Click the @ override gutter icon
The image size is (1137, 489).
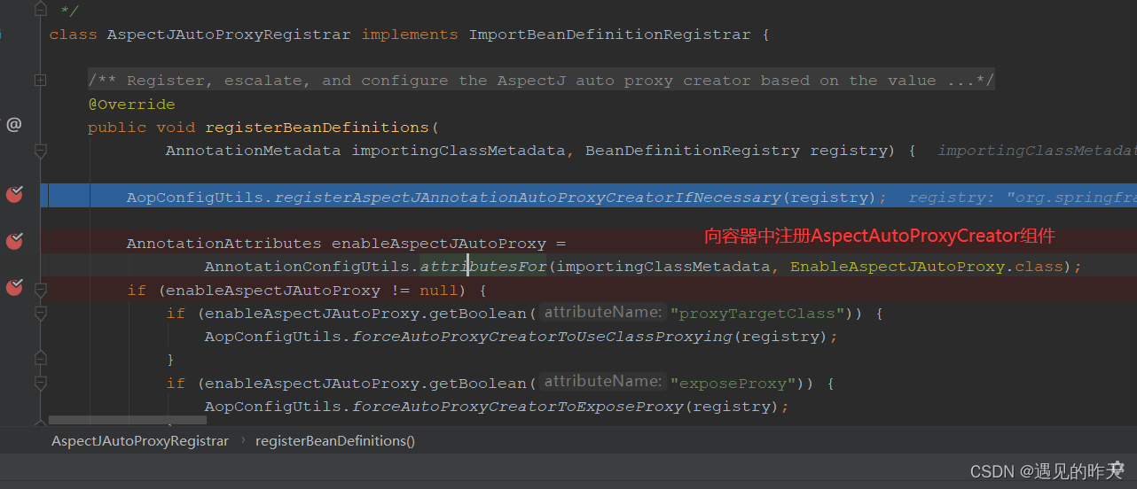point(13,125)
